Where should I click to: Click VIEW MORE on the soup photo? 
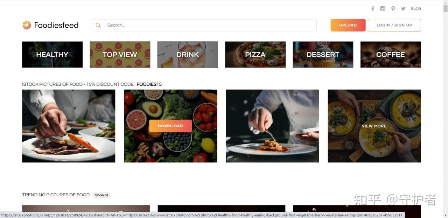(x=374, y=126)
